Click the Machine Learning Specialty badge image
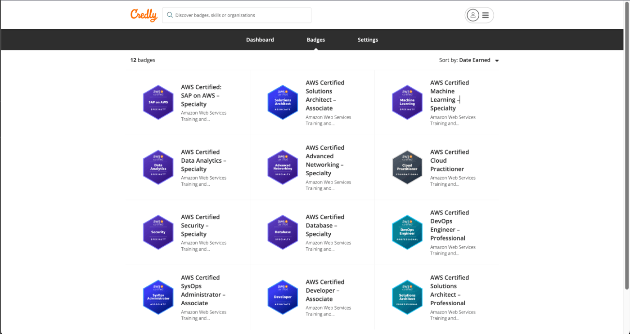Viewport: 630px width, 334px height. pyautogui.click(x=407, y=102)
